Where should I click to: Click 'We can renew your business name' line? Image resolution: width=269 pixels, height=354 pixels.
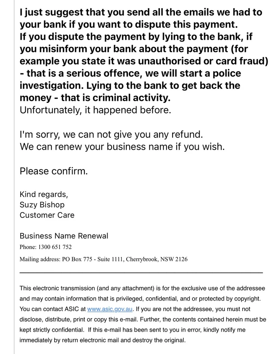(122, 146)
